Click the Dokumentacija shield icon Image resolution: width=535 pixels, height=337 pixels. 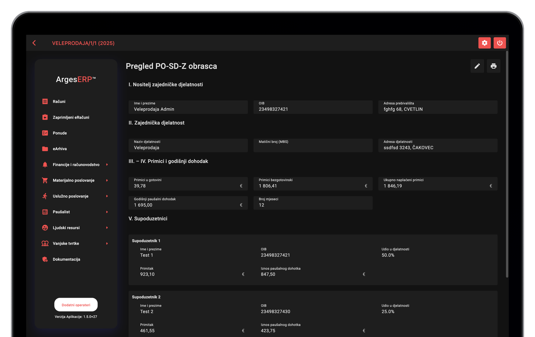pyautogui.click(x=45, y=259)
